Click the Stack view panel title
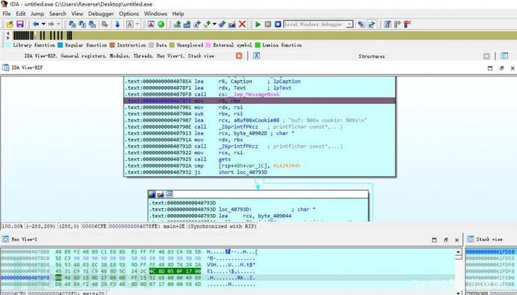Viewport: 517px width, 295px height. 489,240
